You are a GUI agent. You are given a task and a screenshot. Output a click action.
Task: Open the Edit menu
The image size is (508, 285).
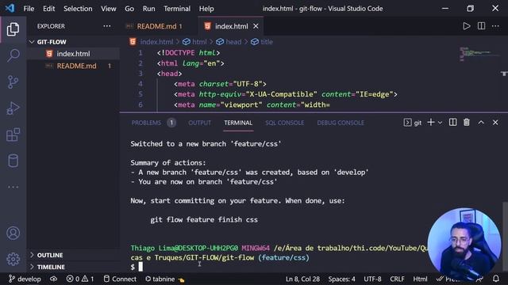[48, 9]
